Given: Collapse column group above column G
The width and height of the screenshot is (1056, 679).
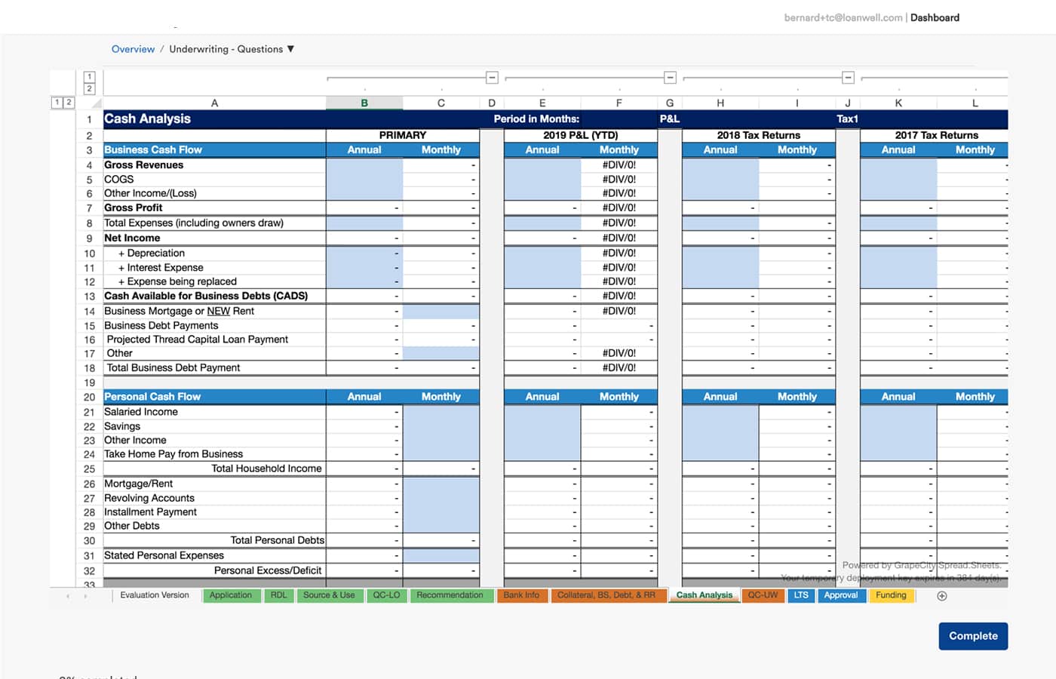Looking at the screenshot, I should click(670, 78).
